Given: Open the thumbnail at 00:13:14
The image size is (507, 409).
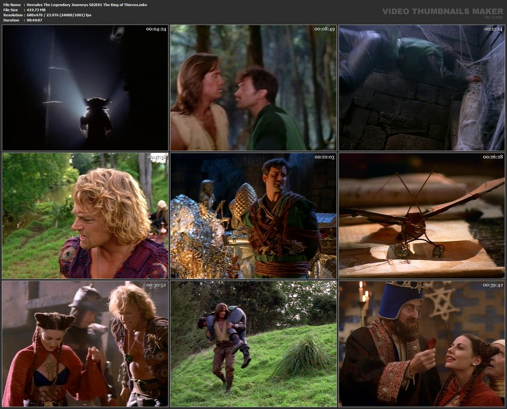Looking at the screenshot, I should (x=421, y=88).
